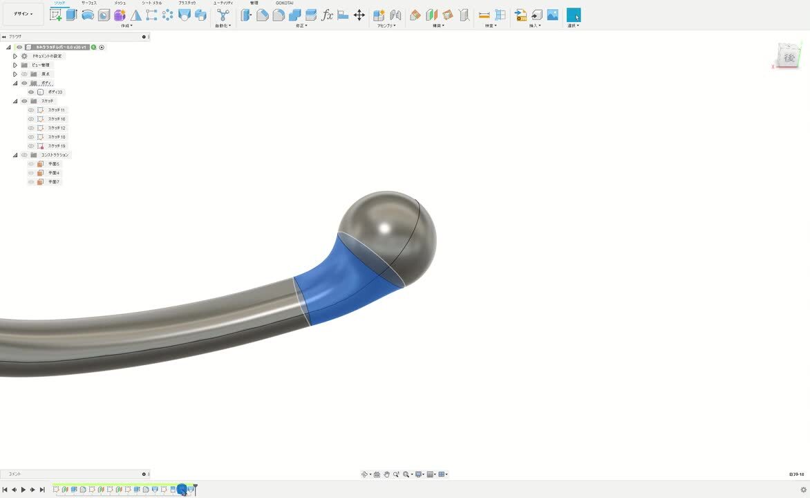Click the New Component icon
This screenshot has height=498, width=810.
[x=379, y=15]
